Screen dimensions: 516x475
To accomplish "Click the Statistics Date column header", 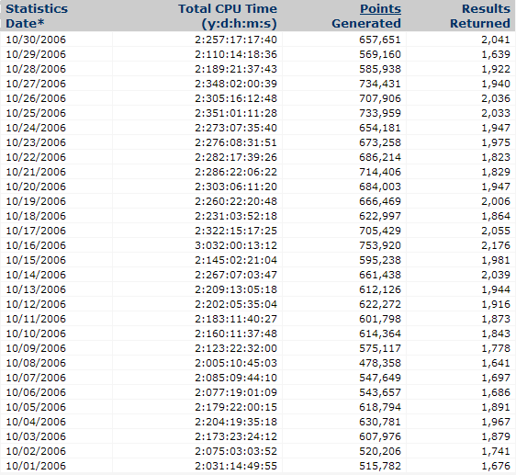I will pyautogui.click(x=37, y=17).
